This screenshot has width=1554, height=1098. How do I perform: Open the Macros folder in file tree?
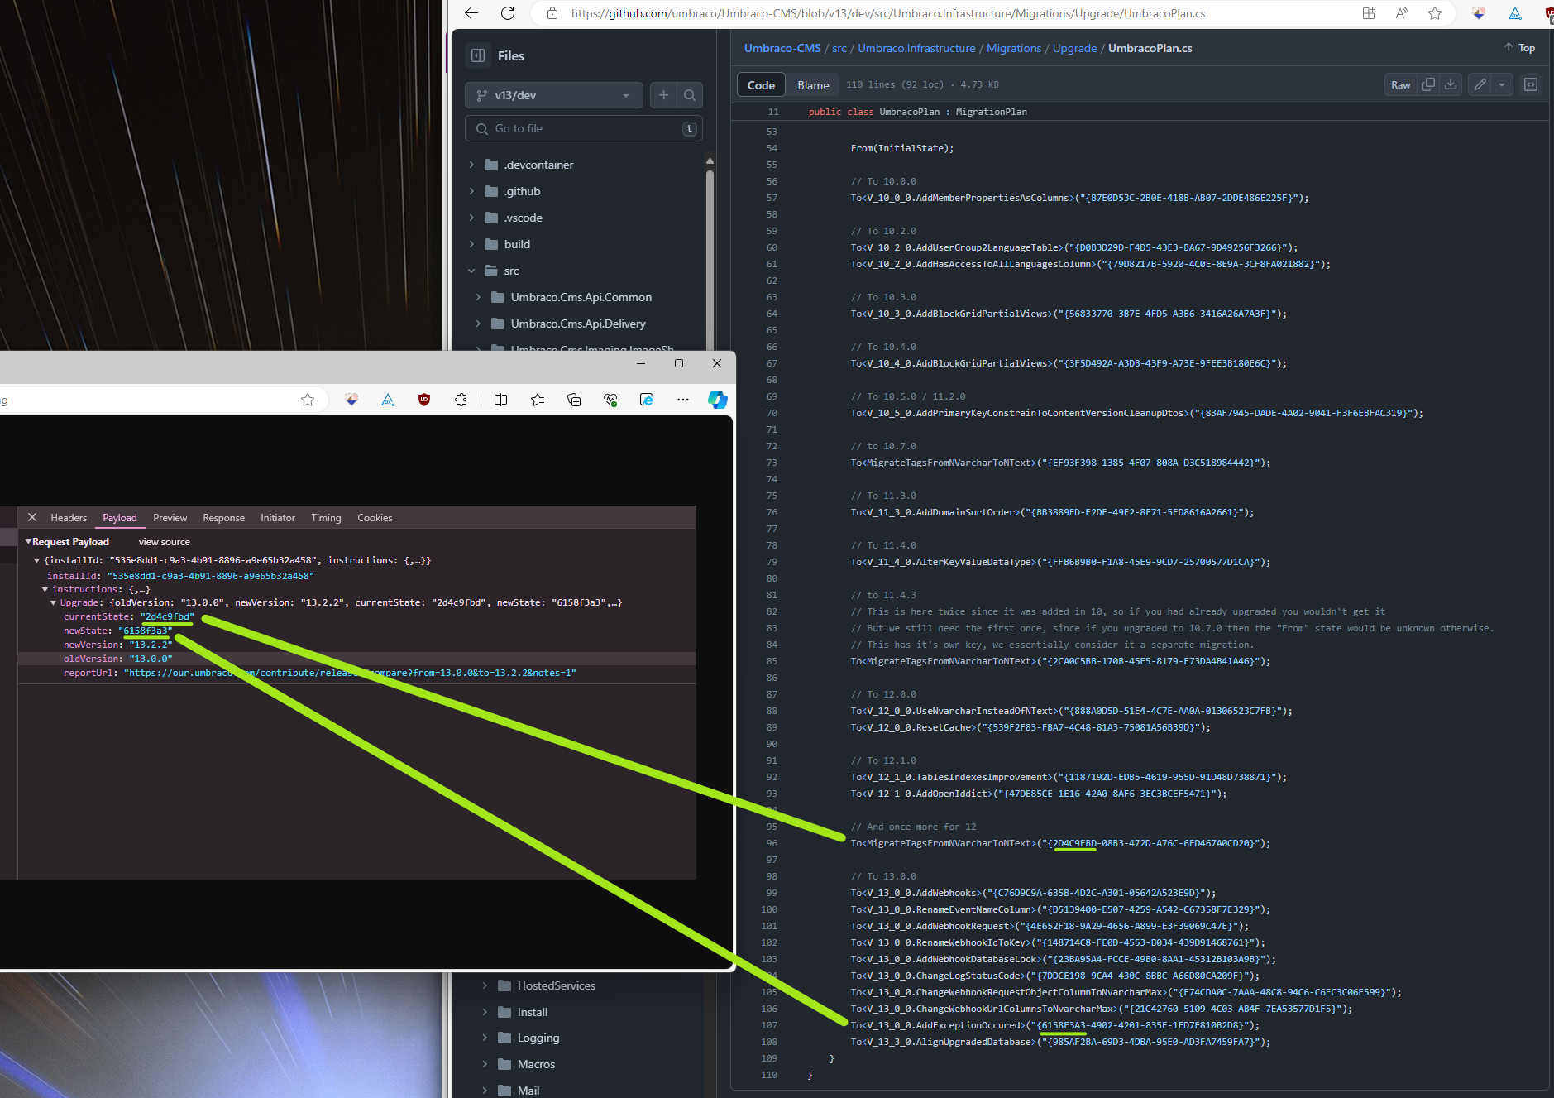point(536,1064)
